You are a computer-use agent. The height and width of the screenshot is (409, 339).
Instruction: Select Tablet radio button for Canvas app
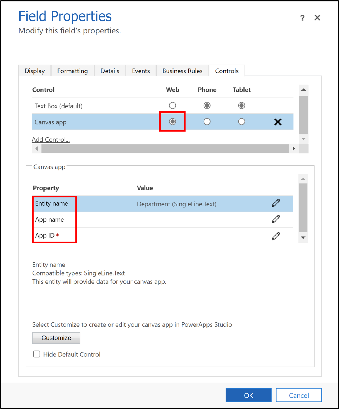coord(242,122)
